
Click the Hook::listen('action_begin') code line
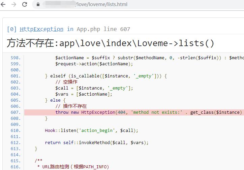(x=91, y=131)
